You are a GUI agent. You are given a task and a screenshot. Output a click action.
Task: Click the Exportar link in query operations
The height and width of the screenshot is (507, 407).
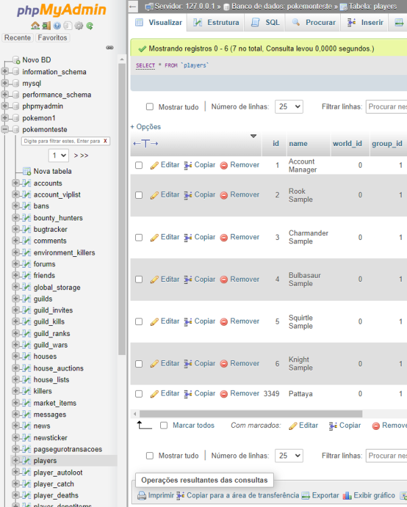point(320,496)
